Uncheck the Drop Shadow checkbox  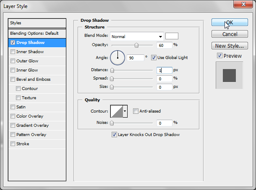pos(13,43)
